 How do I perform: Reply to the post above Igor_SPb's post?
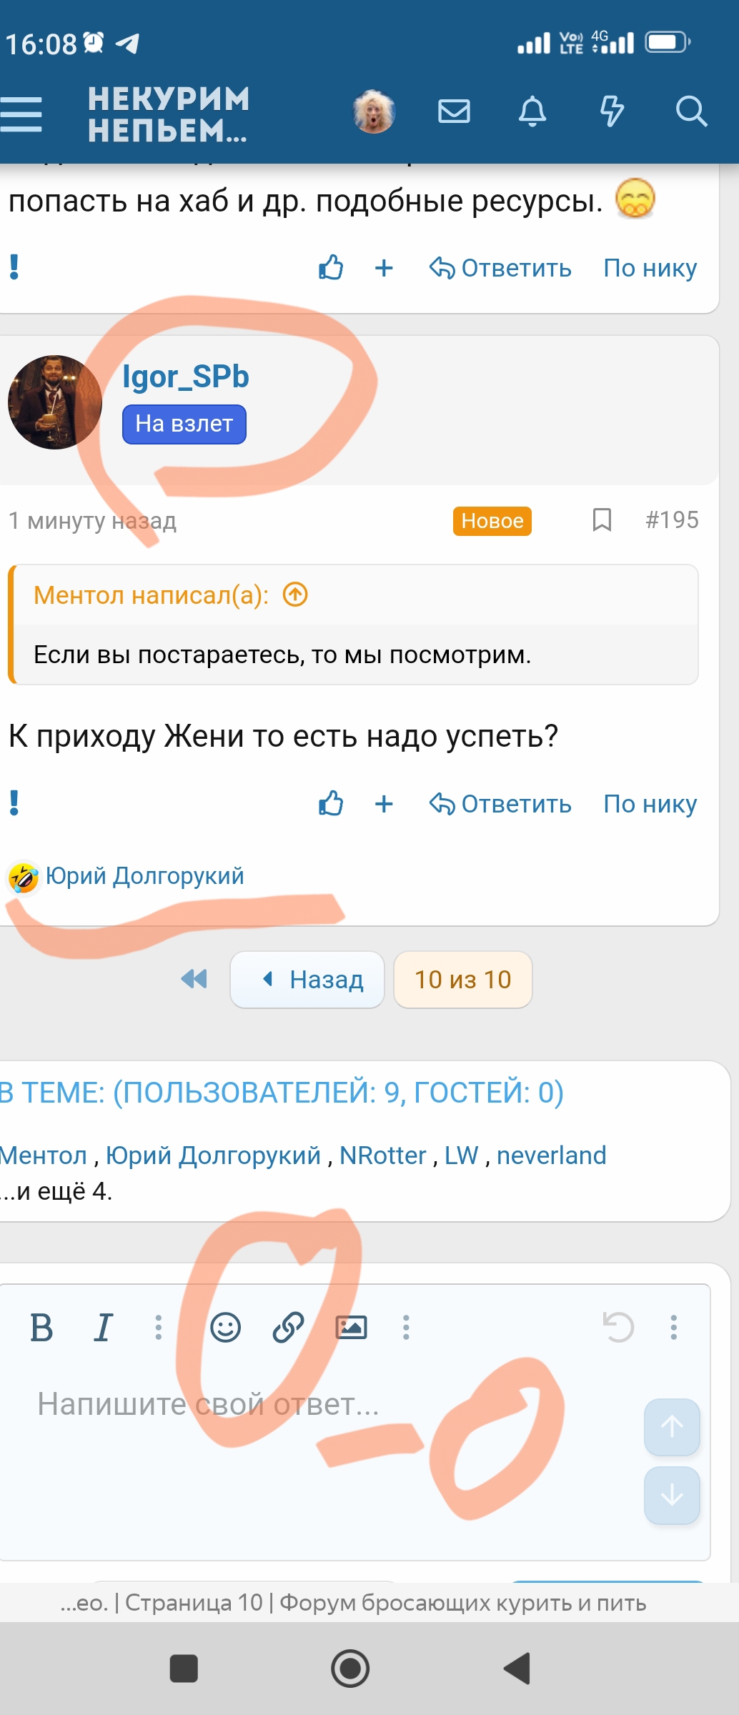(x=500, y=268)
